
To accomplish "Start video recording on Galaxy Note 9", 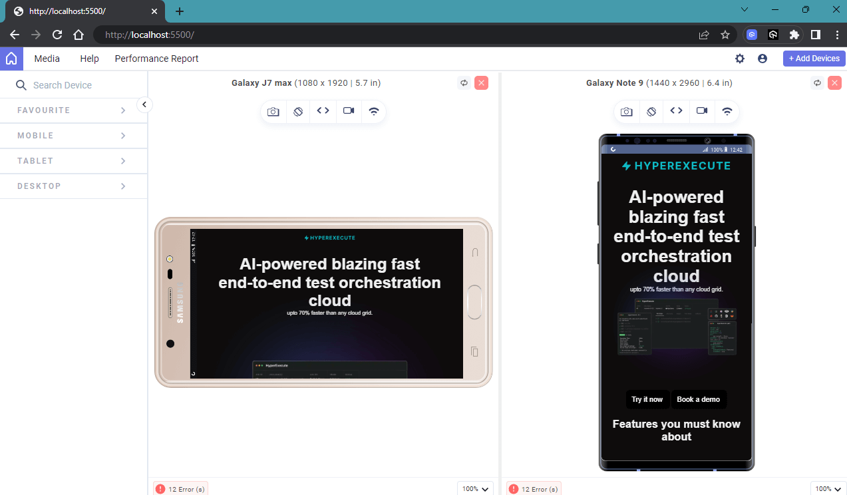I will point(701,111).
